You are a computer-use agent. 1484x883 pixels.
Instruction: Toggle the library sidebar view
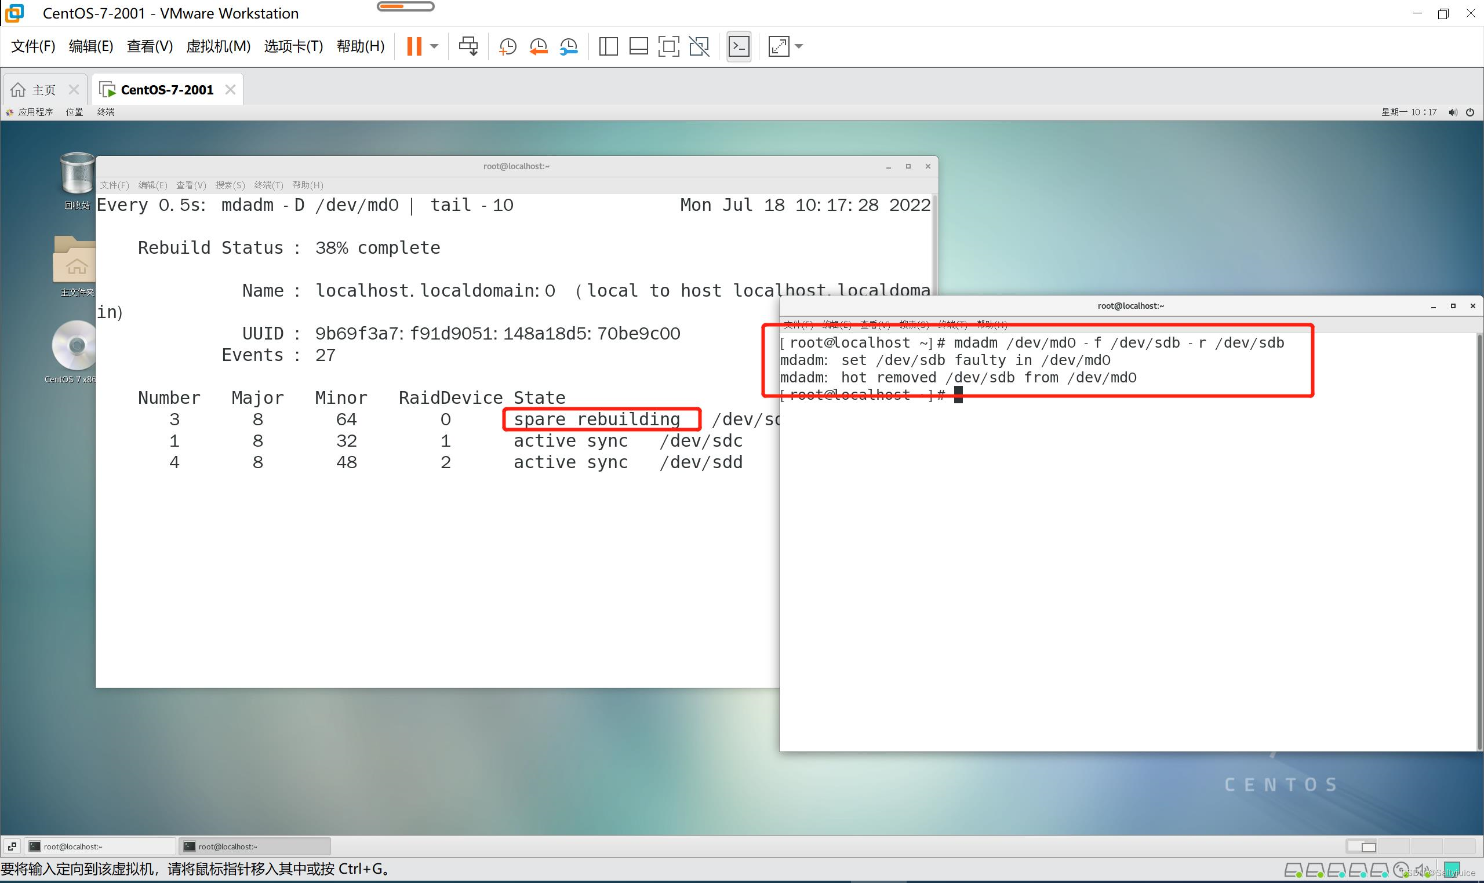click(608, 46)
